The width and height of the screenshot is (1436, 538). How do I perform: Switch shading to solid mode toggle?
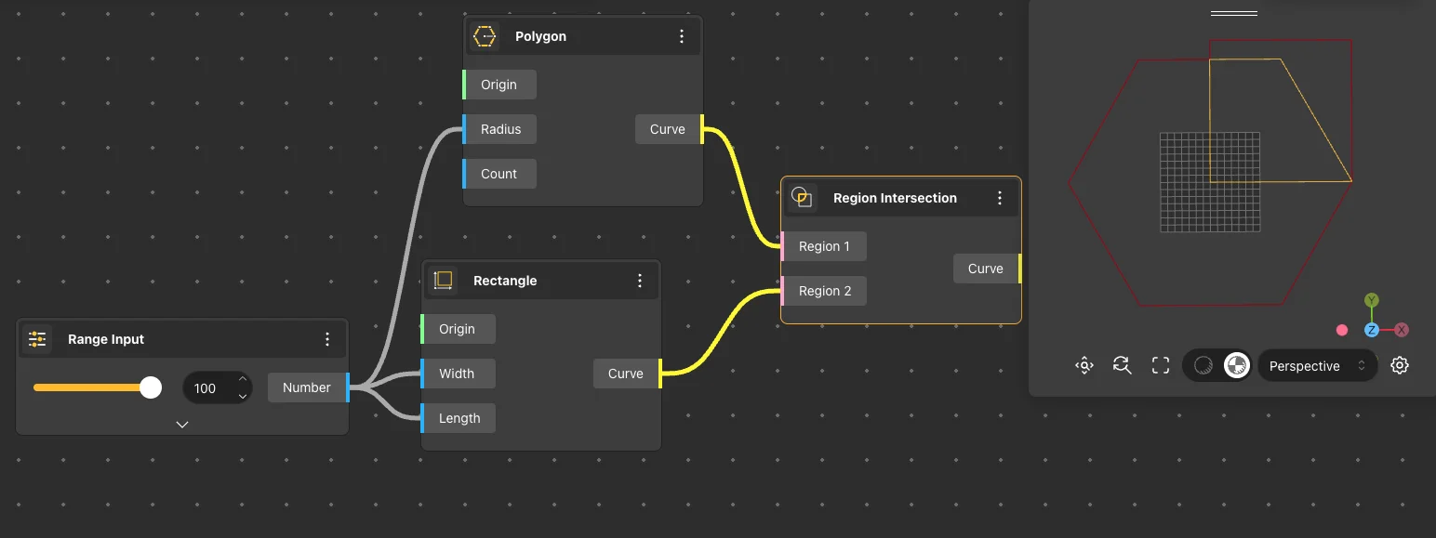point(1237,365)
